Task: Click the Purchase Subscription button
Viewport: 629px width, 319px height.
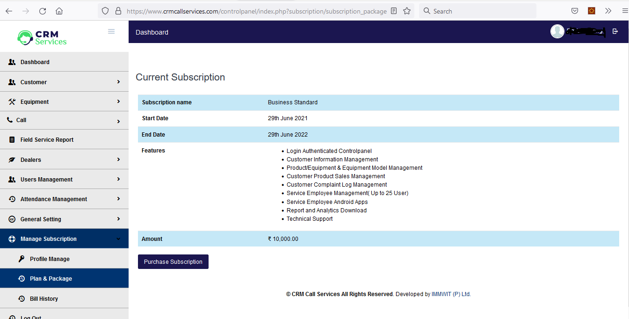Action: (x=173, y=262)
